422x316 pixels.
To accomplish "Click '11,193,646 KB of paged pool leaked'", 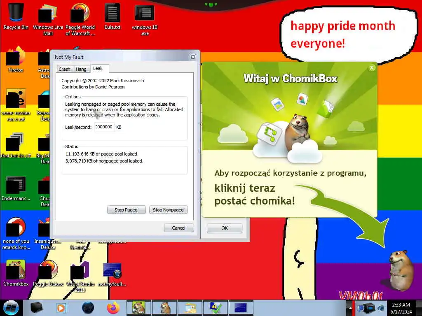I will (x=102, y=154).
